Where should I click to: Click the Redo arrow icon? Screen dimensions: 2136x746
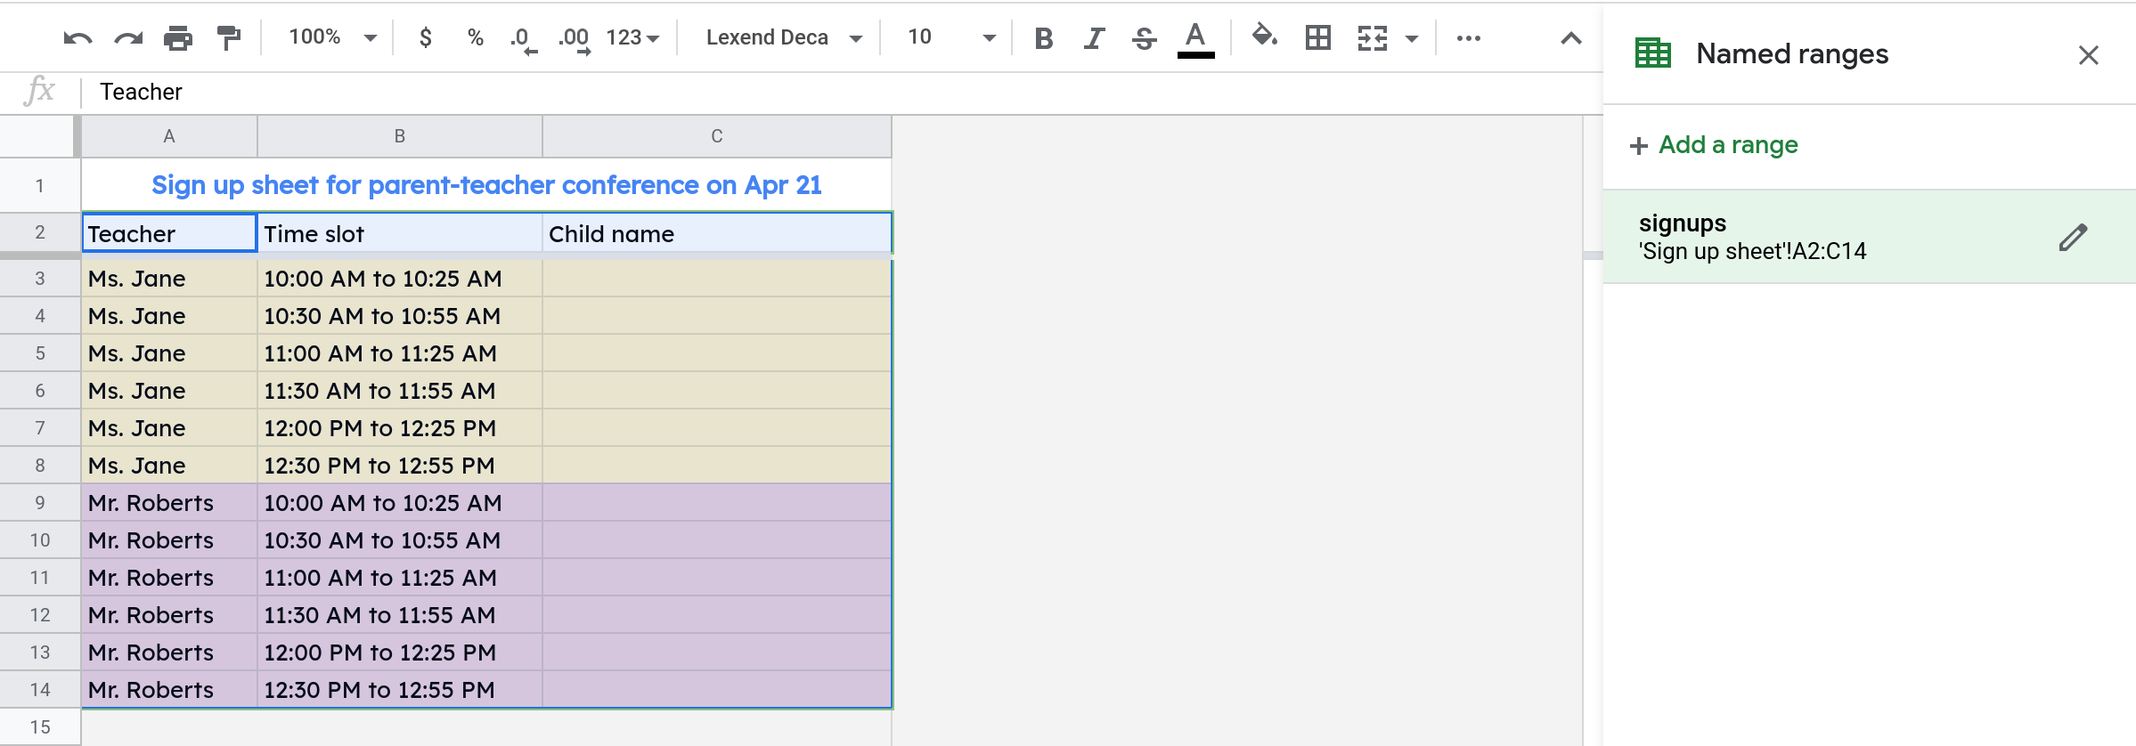(128, 38)
